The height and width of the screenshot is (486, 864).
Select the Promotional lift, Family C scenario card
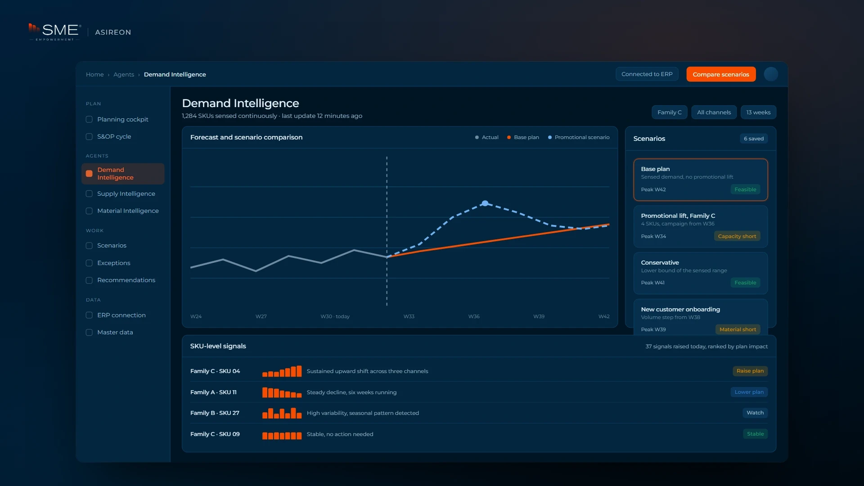pyautogui.click(x=701, y=226)
